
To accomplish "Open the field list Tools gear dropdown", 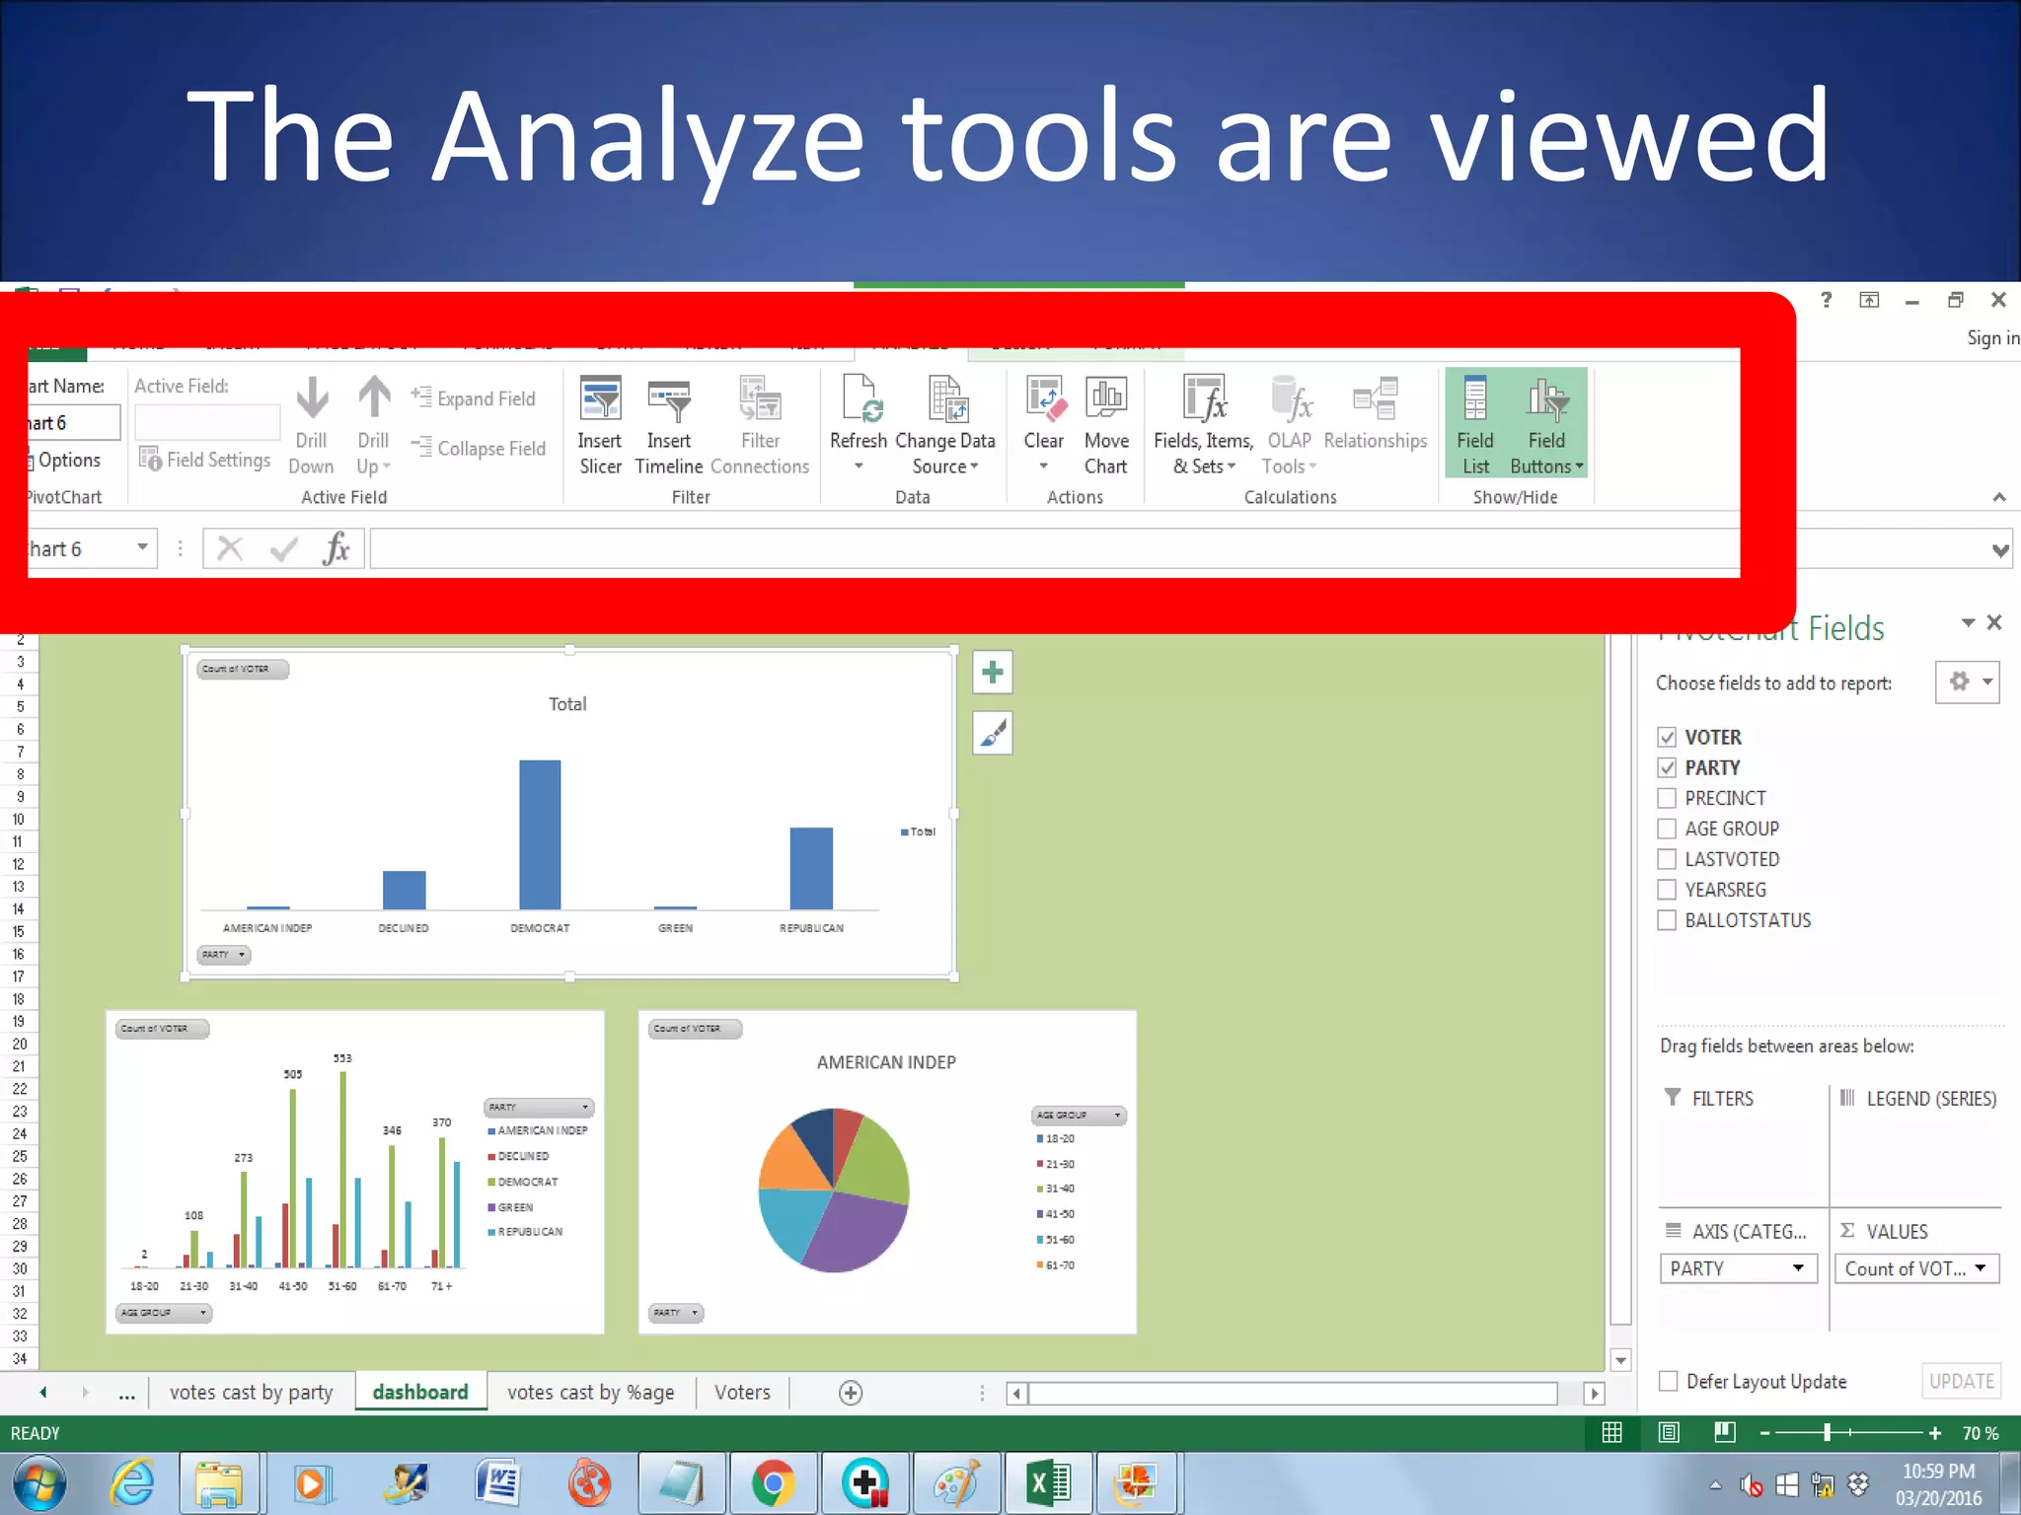I will point(1968,682).
